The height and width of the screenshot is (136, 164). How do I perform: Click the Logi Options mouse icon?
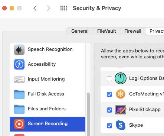(x=121, y=78)
